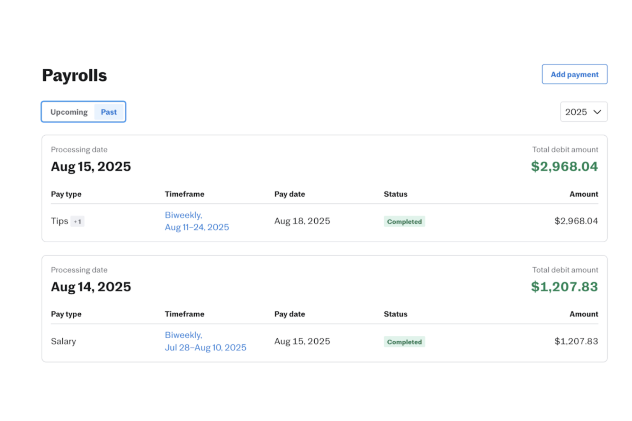
Task: Select the Aug 14, 2025 processing date card
Action: pos(91,287)
